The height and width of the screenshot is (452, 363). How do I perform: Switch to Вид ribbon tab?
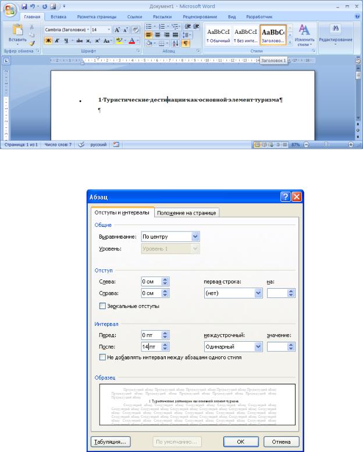[232, 17]
